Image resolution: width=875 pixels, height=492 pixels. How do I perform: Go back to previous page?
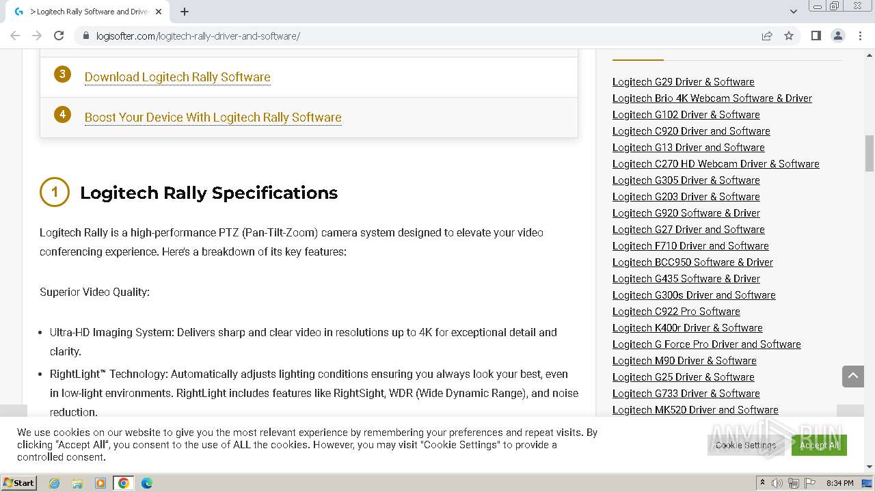pos(15,36)
